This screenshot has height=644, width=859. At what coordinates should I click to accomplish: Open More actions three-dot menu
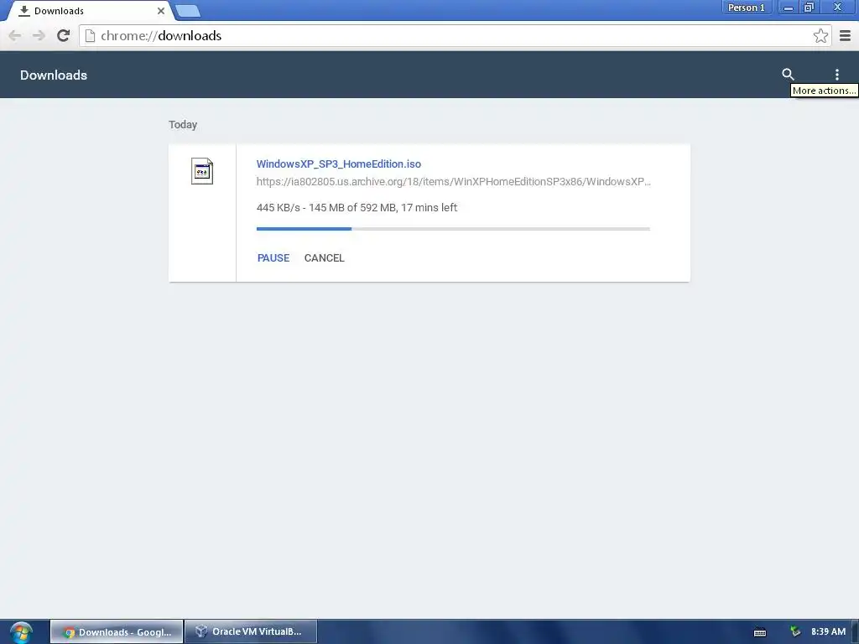836,75
